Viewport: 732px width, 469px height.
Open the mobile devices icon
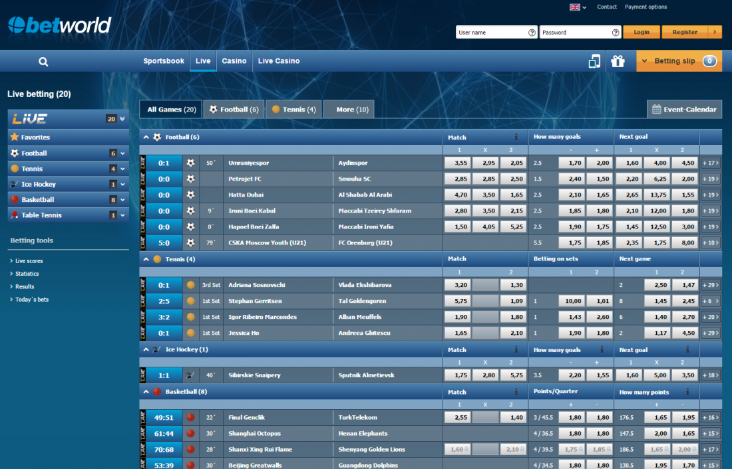[x=594, y=61]
